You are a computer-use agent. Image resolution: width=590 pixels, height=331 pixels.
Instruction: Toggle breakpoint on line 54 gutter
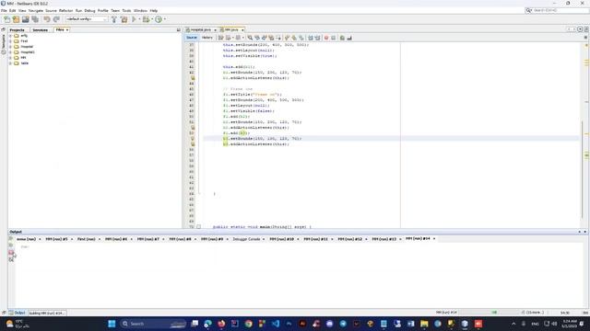pyautogui.click(x=193, y=139)
